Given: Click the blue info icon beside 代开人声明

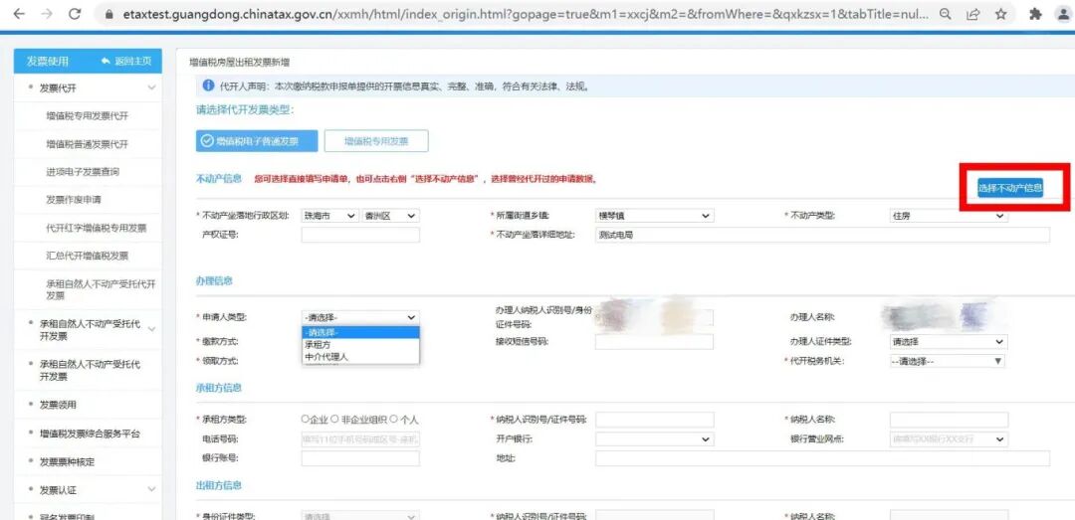Looking at the screenshot, I should tap(209, 87).
